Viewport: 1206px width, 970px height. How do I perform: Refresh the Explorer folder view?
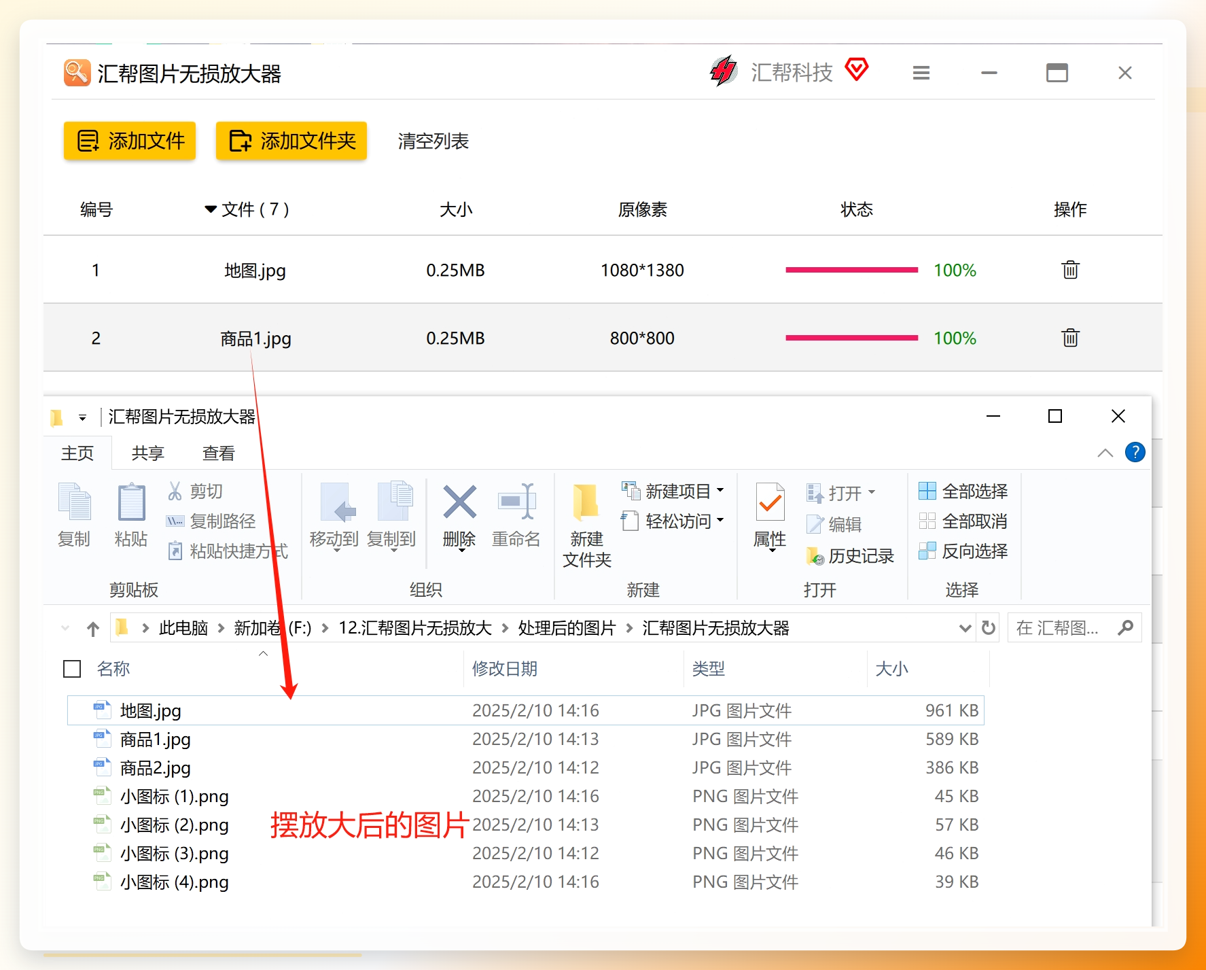tap(989, 628)
